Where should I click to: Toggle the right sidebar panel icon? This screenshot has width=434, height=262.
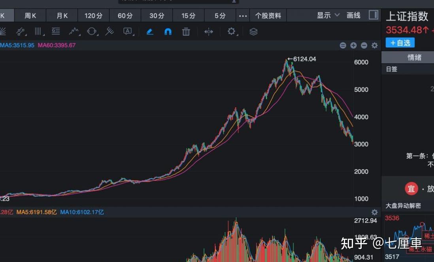point(373,15)
